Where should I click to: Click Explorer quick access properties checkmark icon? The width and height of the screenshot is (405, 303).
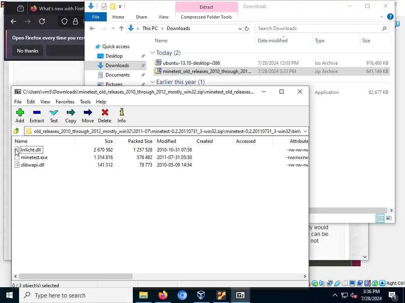point(104,6)
